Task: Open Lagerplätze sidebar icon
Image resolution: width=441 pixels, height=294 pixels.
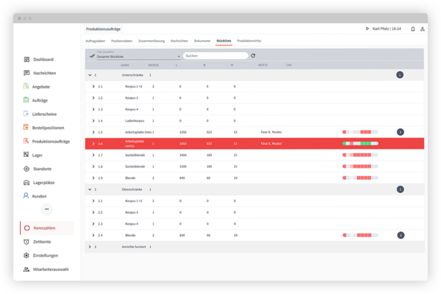Action: 27,183
